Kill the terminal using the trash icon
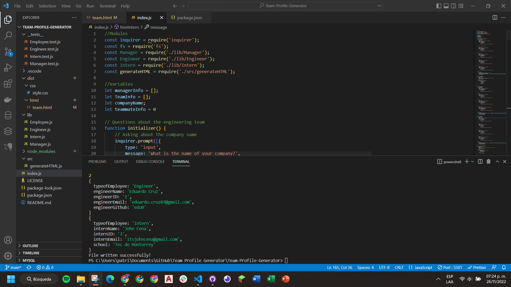 [x=488, y=161]
